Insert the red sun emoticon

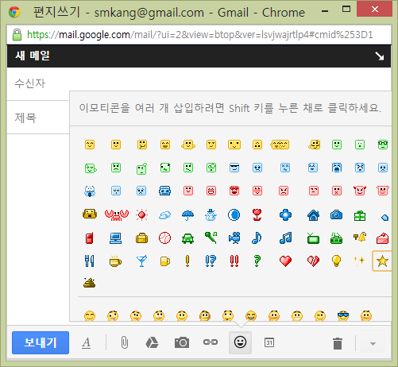point(141,214)
